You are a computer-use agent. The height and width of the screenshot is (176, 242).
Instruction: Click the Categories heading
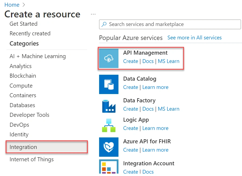coord(24,44)
